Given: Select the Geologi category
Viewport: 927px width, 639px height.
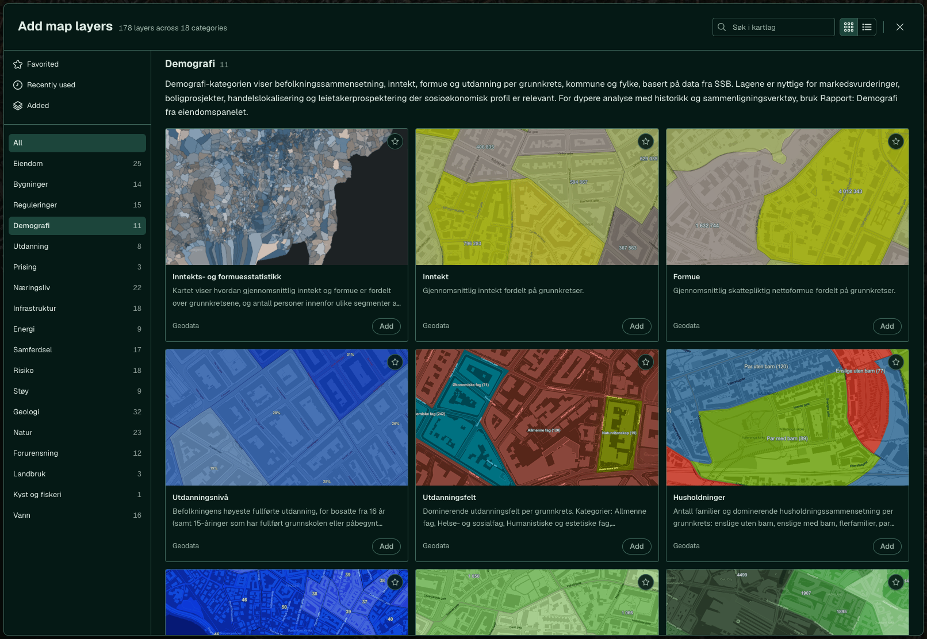Looking at the screenshot, I should point(77,412).
